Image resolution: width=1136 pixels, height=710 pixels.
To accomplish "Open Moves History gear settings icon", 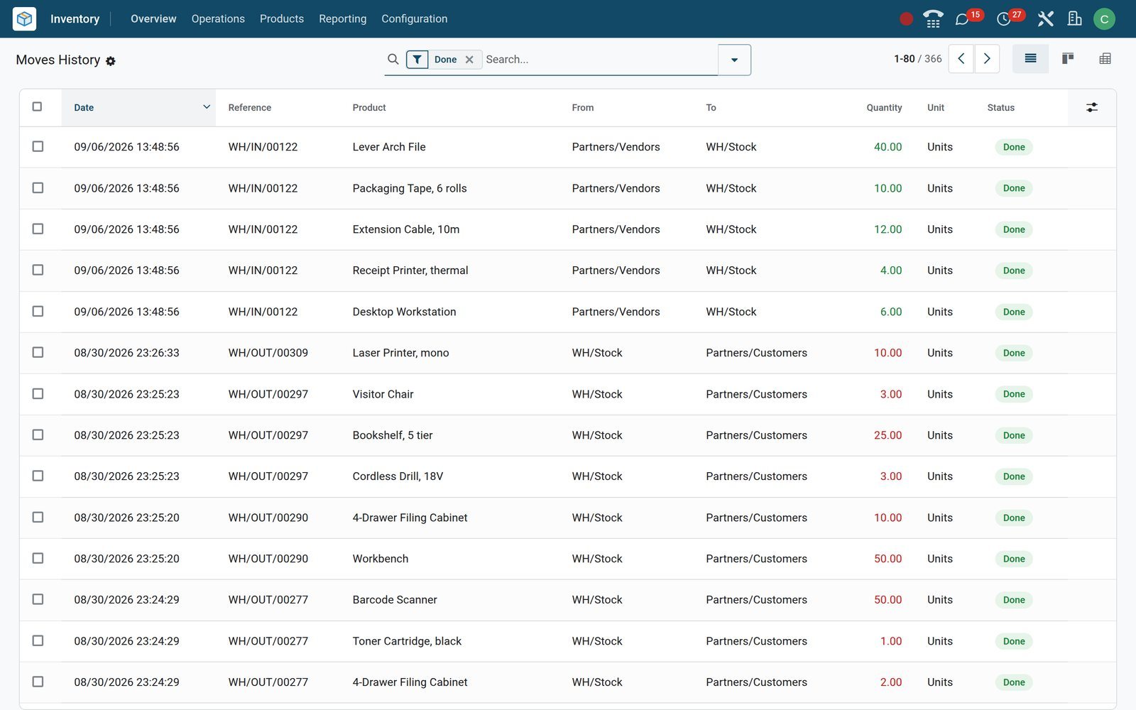I will point(111,61).
